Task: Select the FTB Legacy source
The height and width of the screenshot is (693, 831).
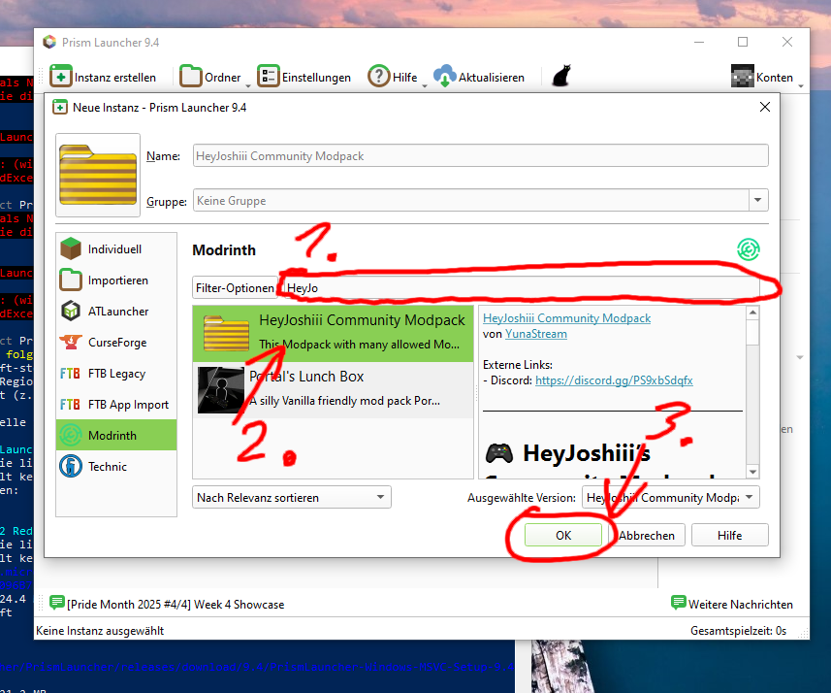Action: tap(115, 373)
